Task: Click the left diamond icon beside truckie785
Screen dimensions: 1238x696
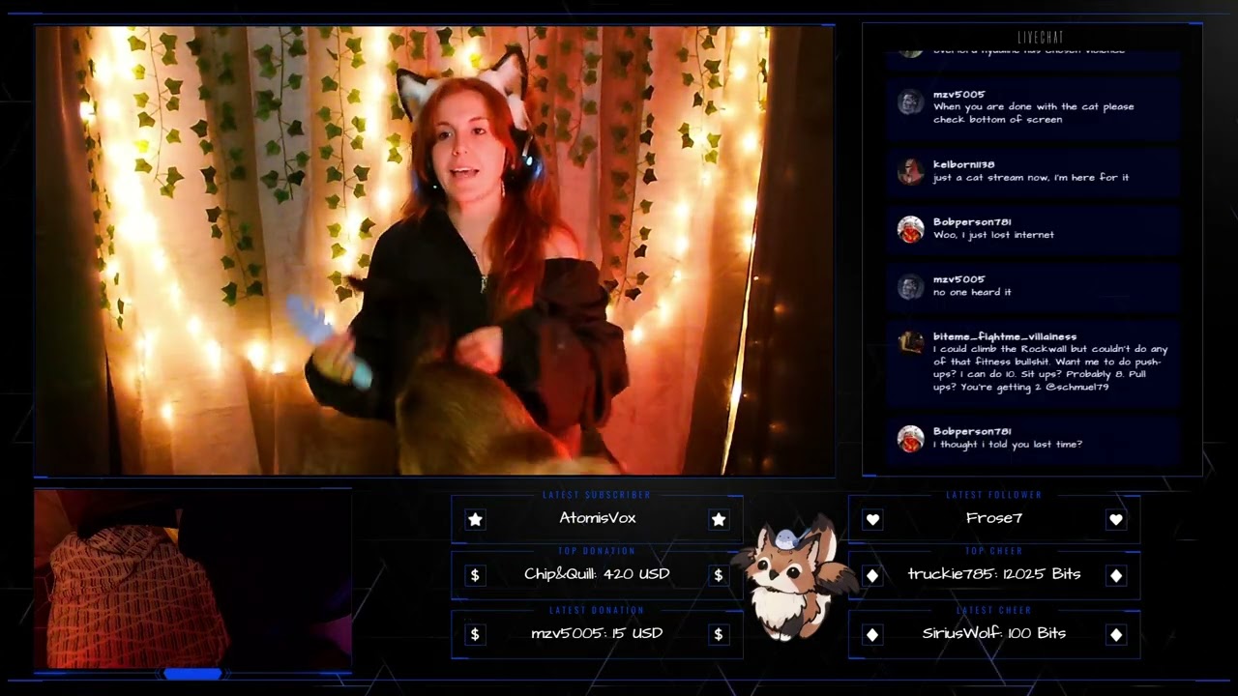Action: click(872, 575)
